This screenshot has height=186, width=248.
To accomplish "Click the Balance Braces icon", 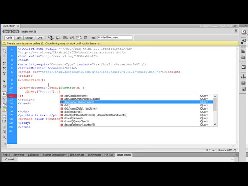I will (x=4, y=86).
